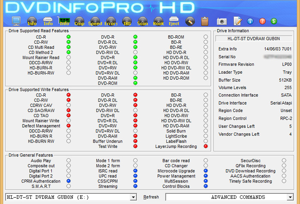Click the LayerJump Recording indicator

coord(206,147)
